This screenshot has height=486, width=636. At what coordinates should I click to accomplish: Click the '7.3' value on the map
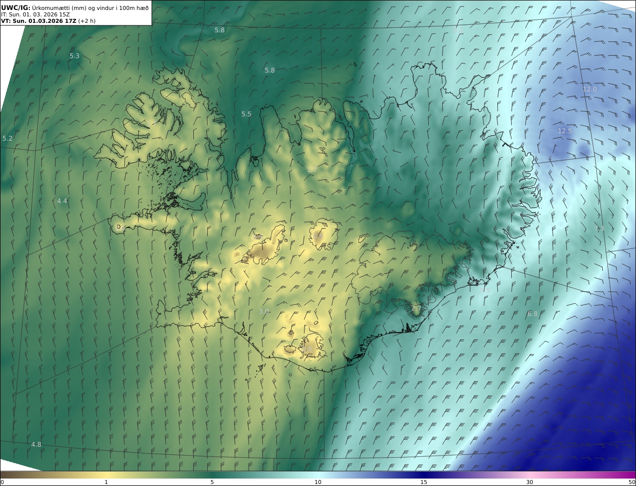[x=599, y=229]
